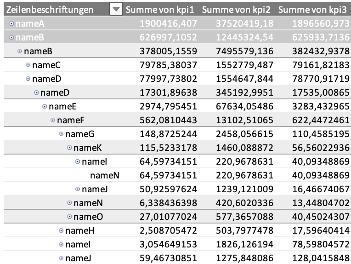Click the kpi1 value 79785,38037

point(168,65)
